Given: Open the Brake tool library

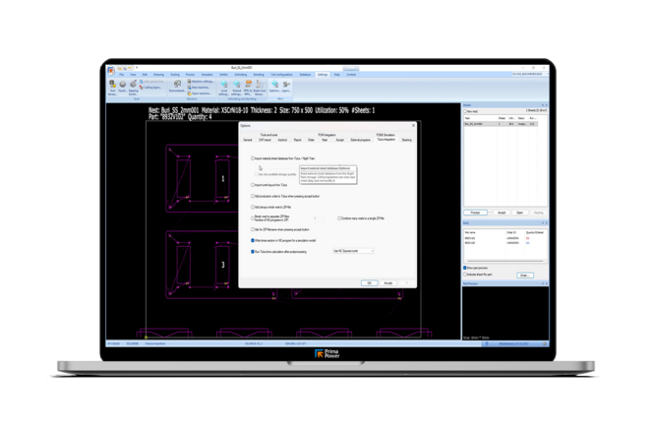Looking at the screenshot, I should (x=260, y=88).
